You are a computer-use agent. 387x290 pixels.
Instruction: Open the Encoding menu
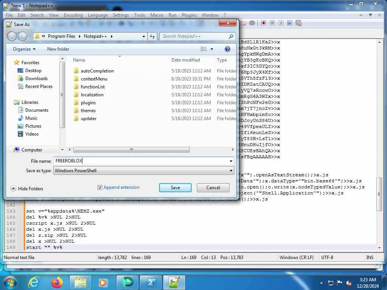coord(73,15)
